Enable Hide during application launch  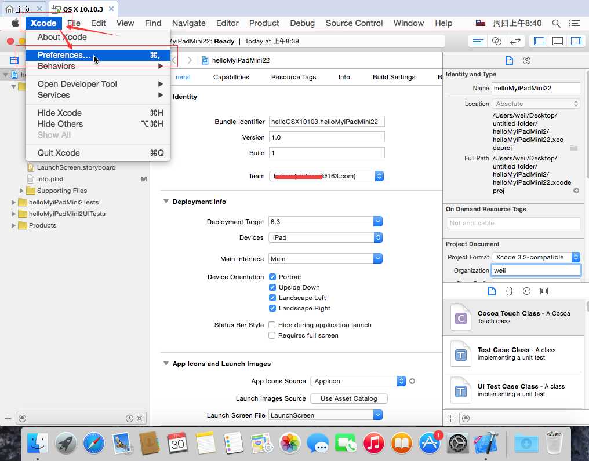(x=272, y=325)
